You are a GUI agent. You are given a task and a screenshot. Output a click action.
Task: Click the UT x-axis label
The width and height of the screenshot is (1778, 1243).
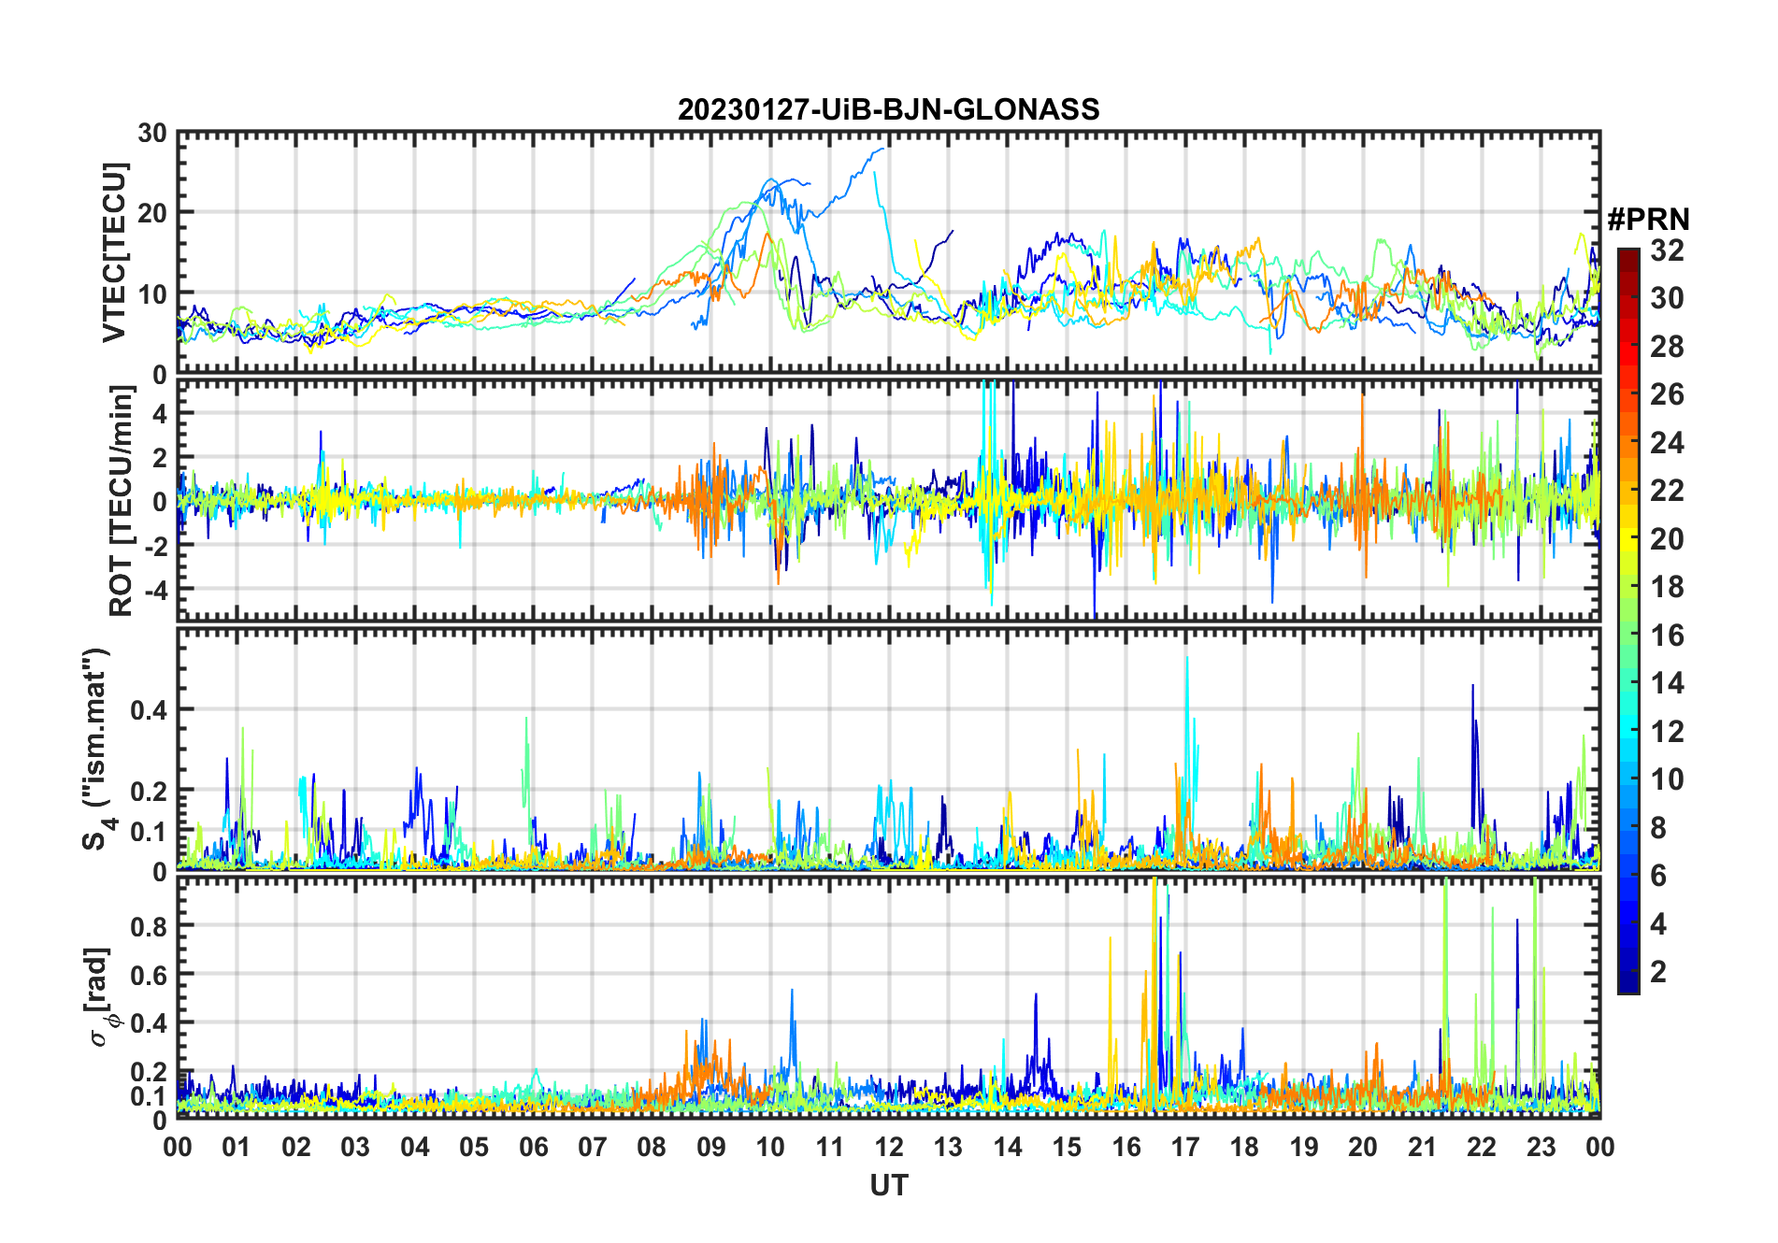[x=888, y=1186]
